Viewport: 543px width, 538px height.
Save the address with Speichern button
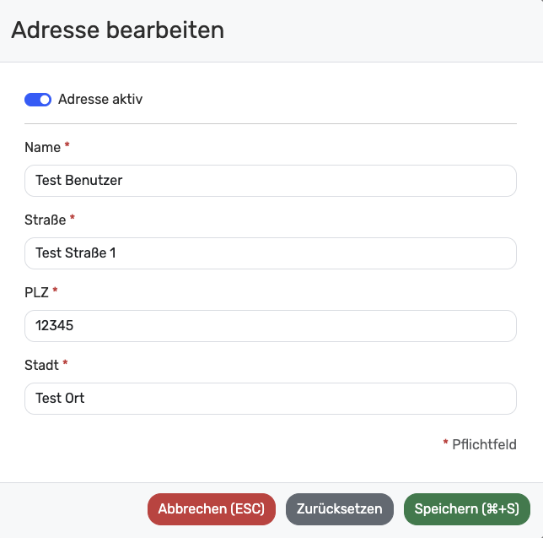coord(467,509)
